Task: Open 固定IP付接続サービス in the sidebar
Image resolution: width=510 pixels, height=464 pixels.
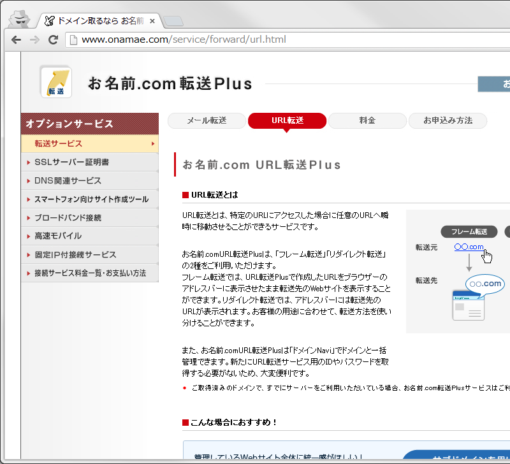Action: tap(90, 254)
